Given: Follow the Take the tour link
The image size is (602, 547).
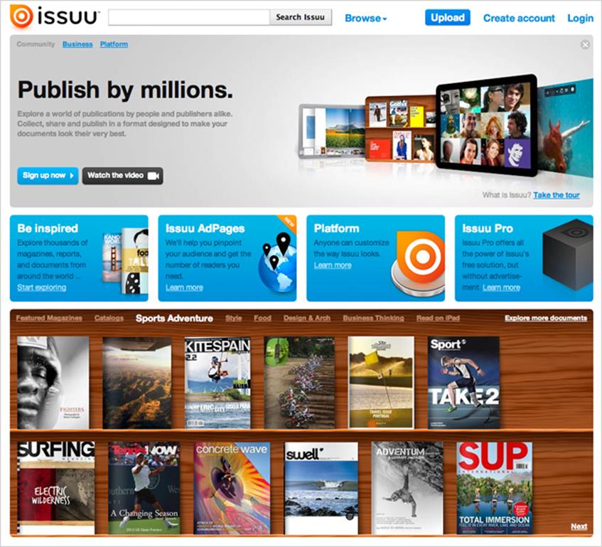Looking at the screenshot, I should click(557, 195).
